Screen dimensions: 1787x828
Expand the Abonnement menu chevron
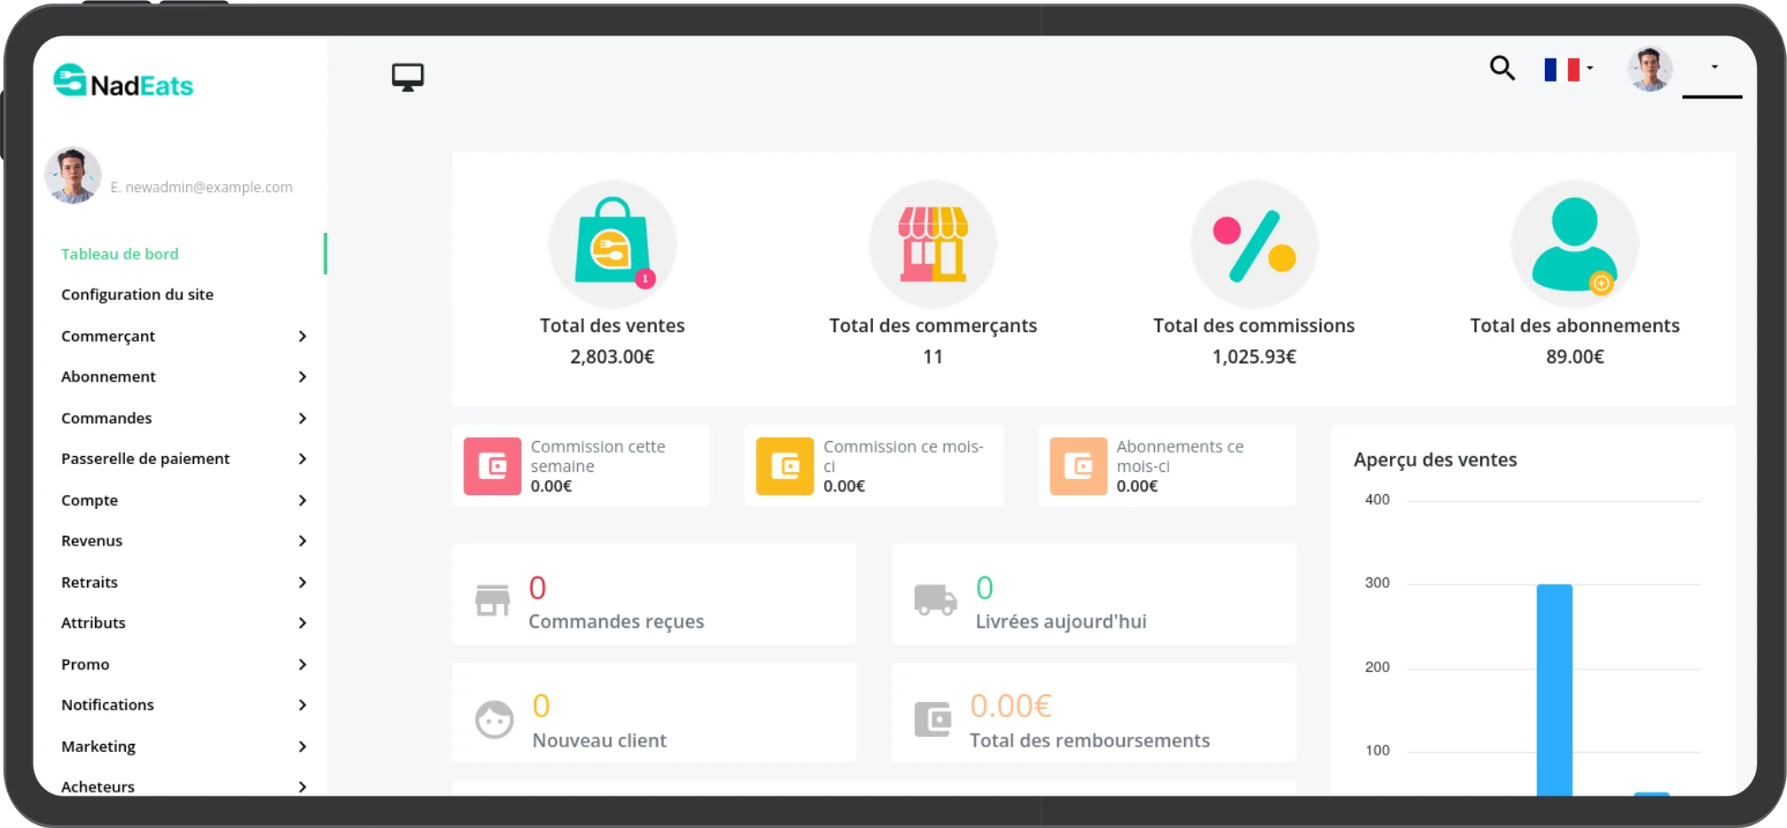[302, 377]
